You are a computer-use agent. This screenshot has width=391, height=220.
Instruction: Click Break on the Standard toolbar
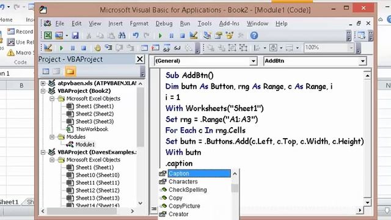(x=171, y=35)
